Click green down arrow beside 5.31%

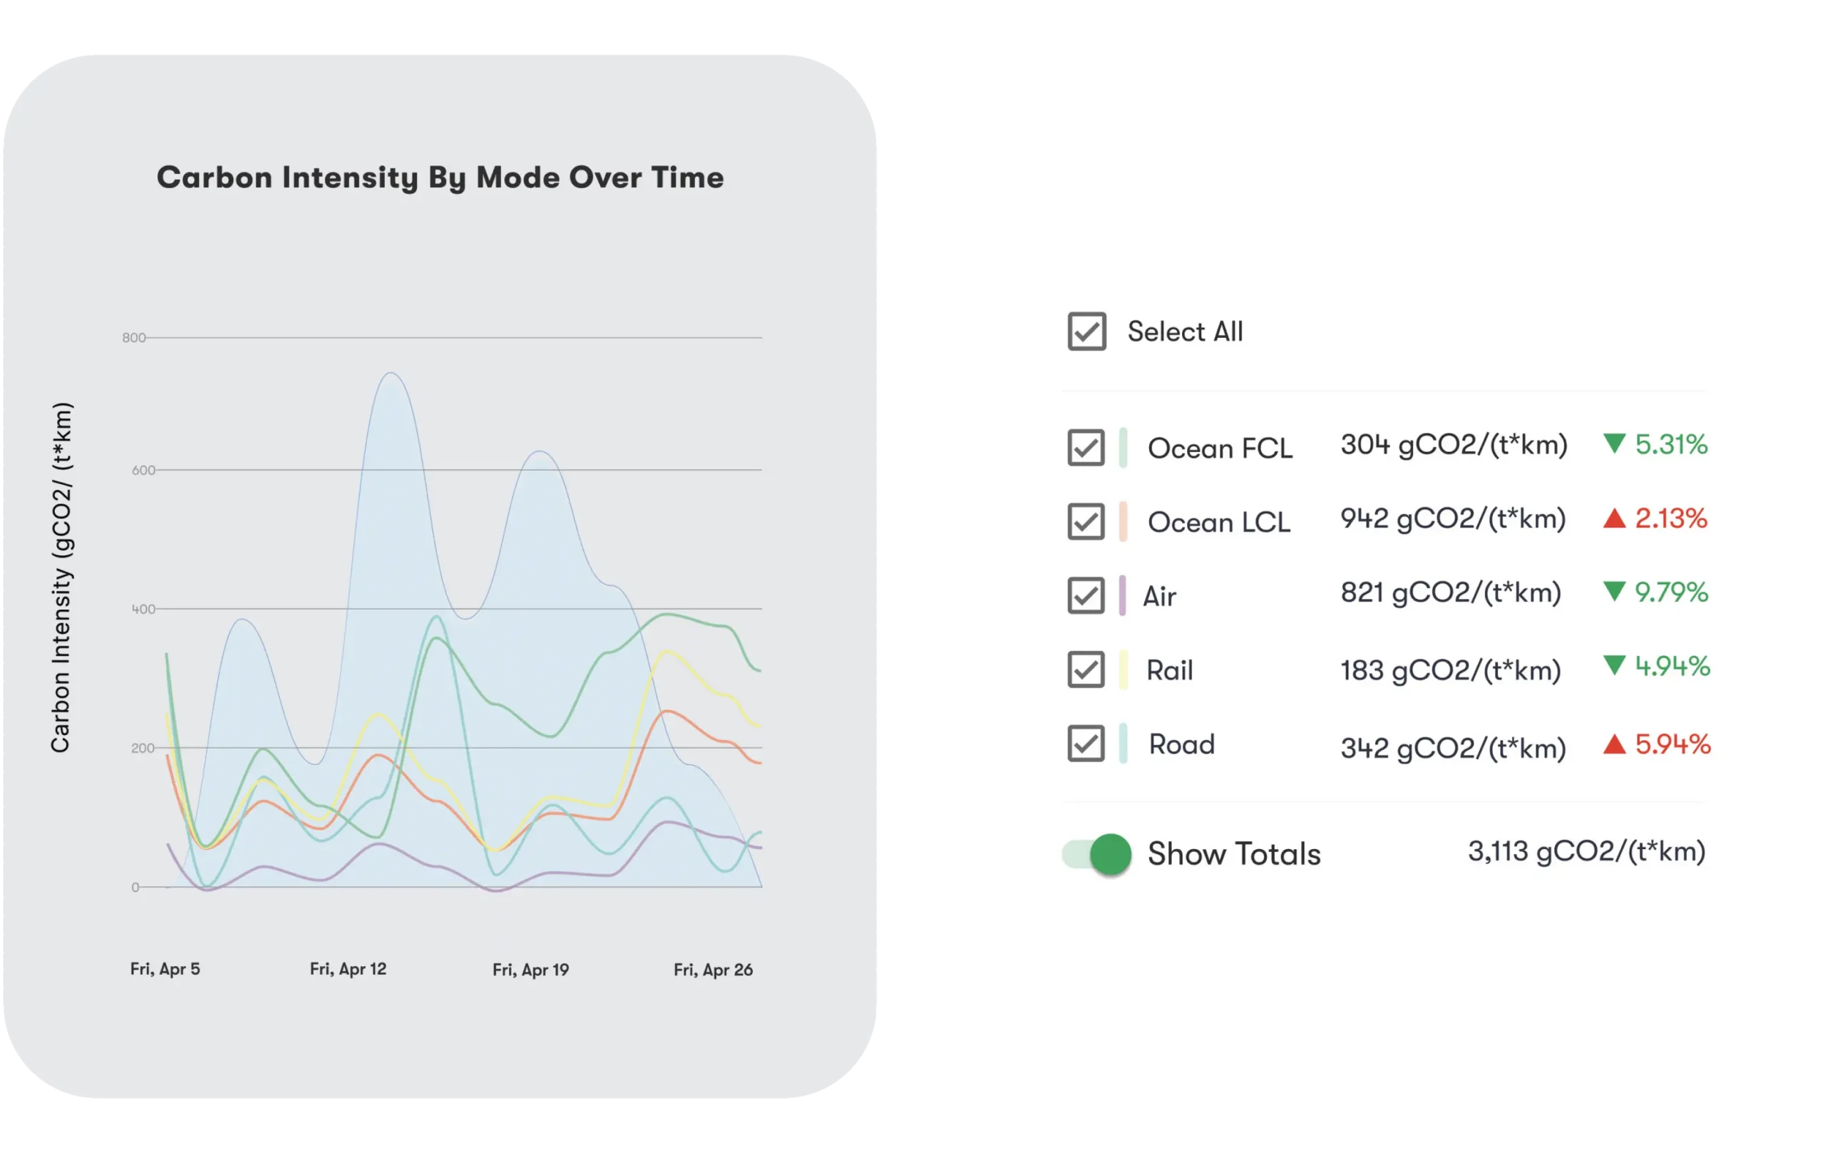click(x=1614, y=443)
